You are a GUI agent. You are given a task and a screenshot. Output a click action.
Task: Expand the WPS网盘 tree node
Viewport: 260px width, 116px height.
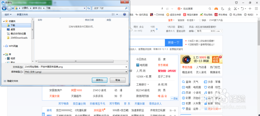[4, 46]
